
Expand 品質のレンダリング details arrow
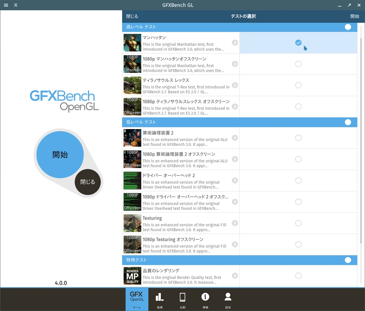[x=235, y=276]
